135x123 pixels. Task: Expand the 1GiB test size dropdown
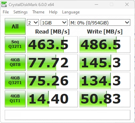click(x=54, y=22)
